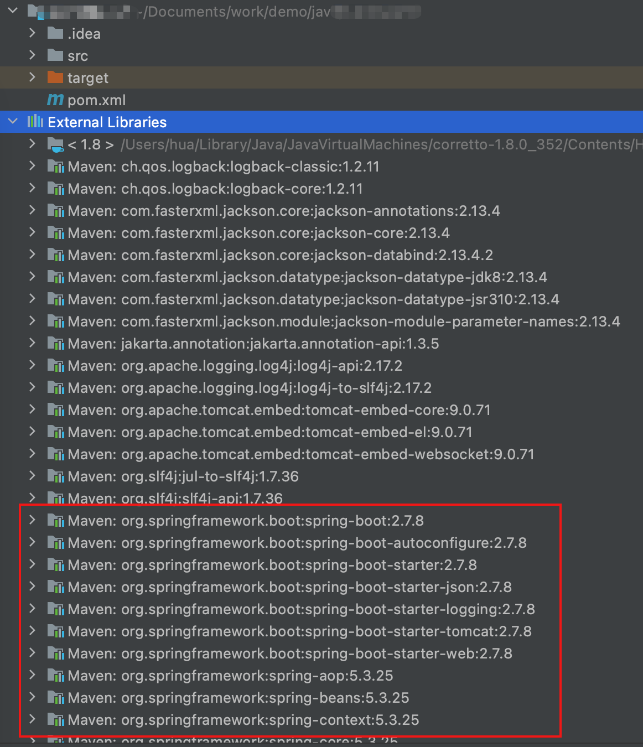Image resolution: width=643 pixels, height=747 pixels.
Task: Click library icon for jackson-datatype-jdk8
Action: coord(56,277)
